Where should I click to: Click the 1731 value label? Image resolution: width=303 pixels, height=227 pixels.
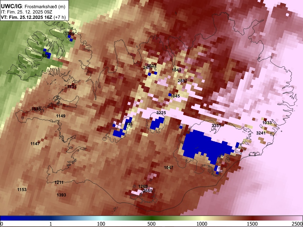tap(72, 87)
